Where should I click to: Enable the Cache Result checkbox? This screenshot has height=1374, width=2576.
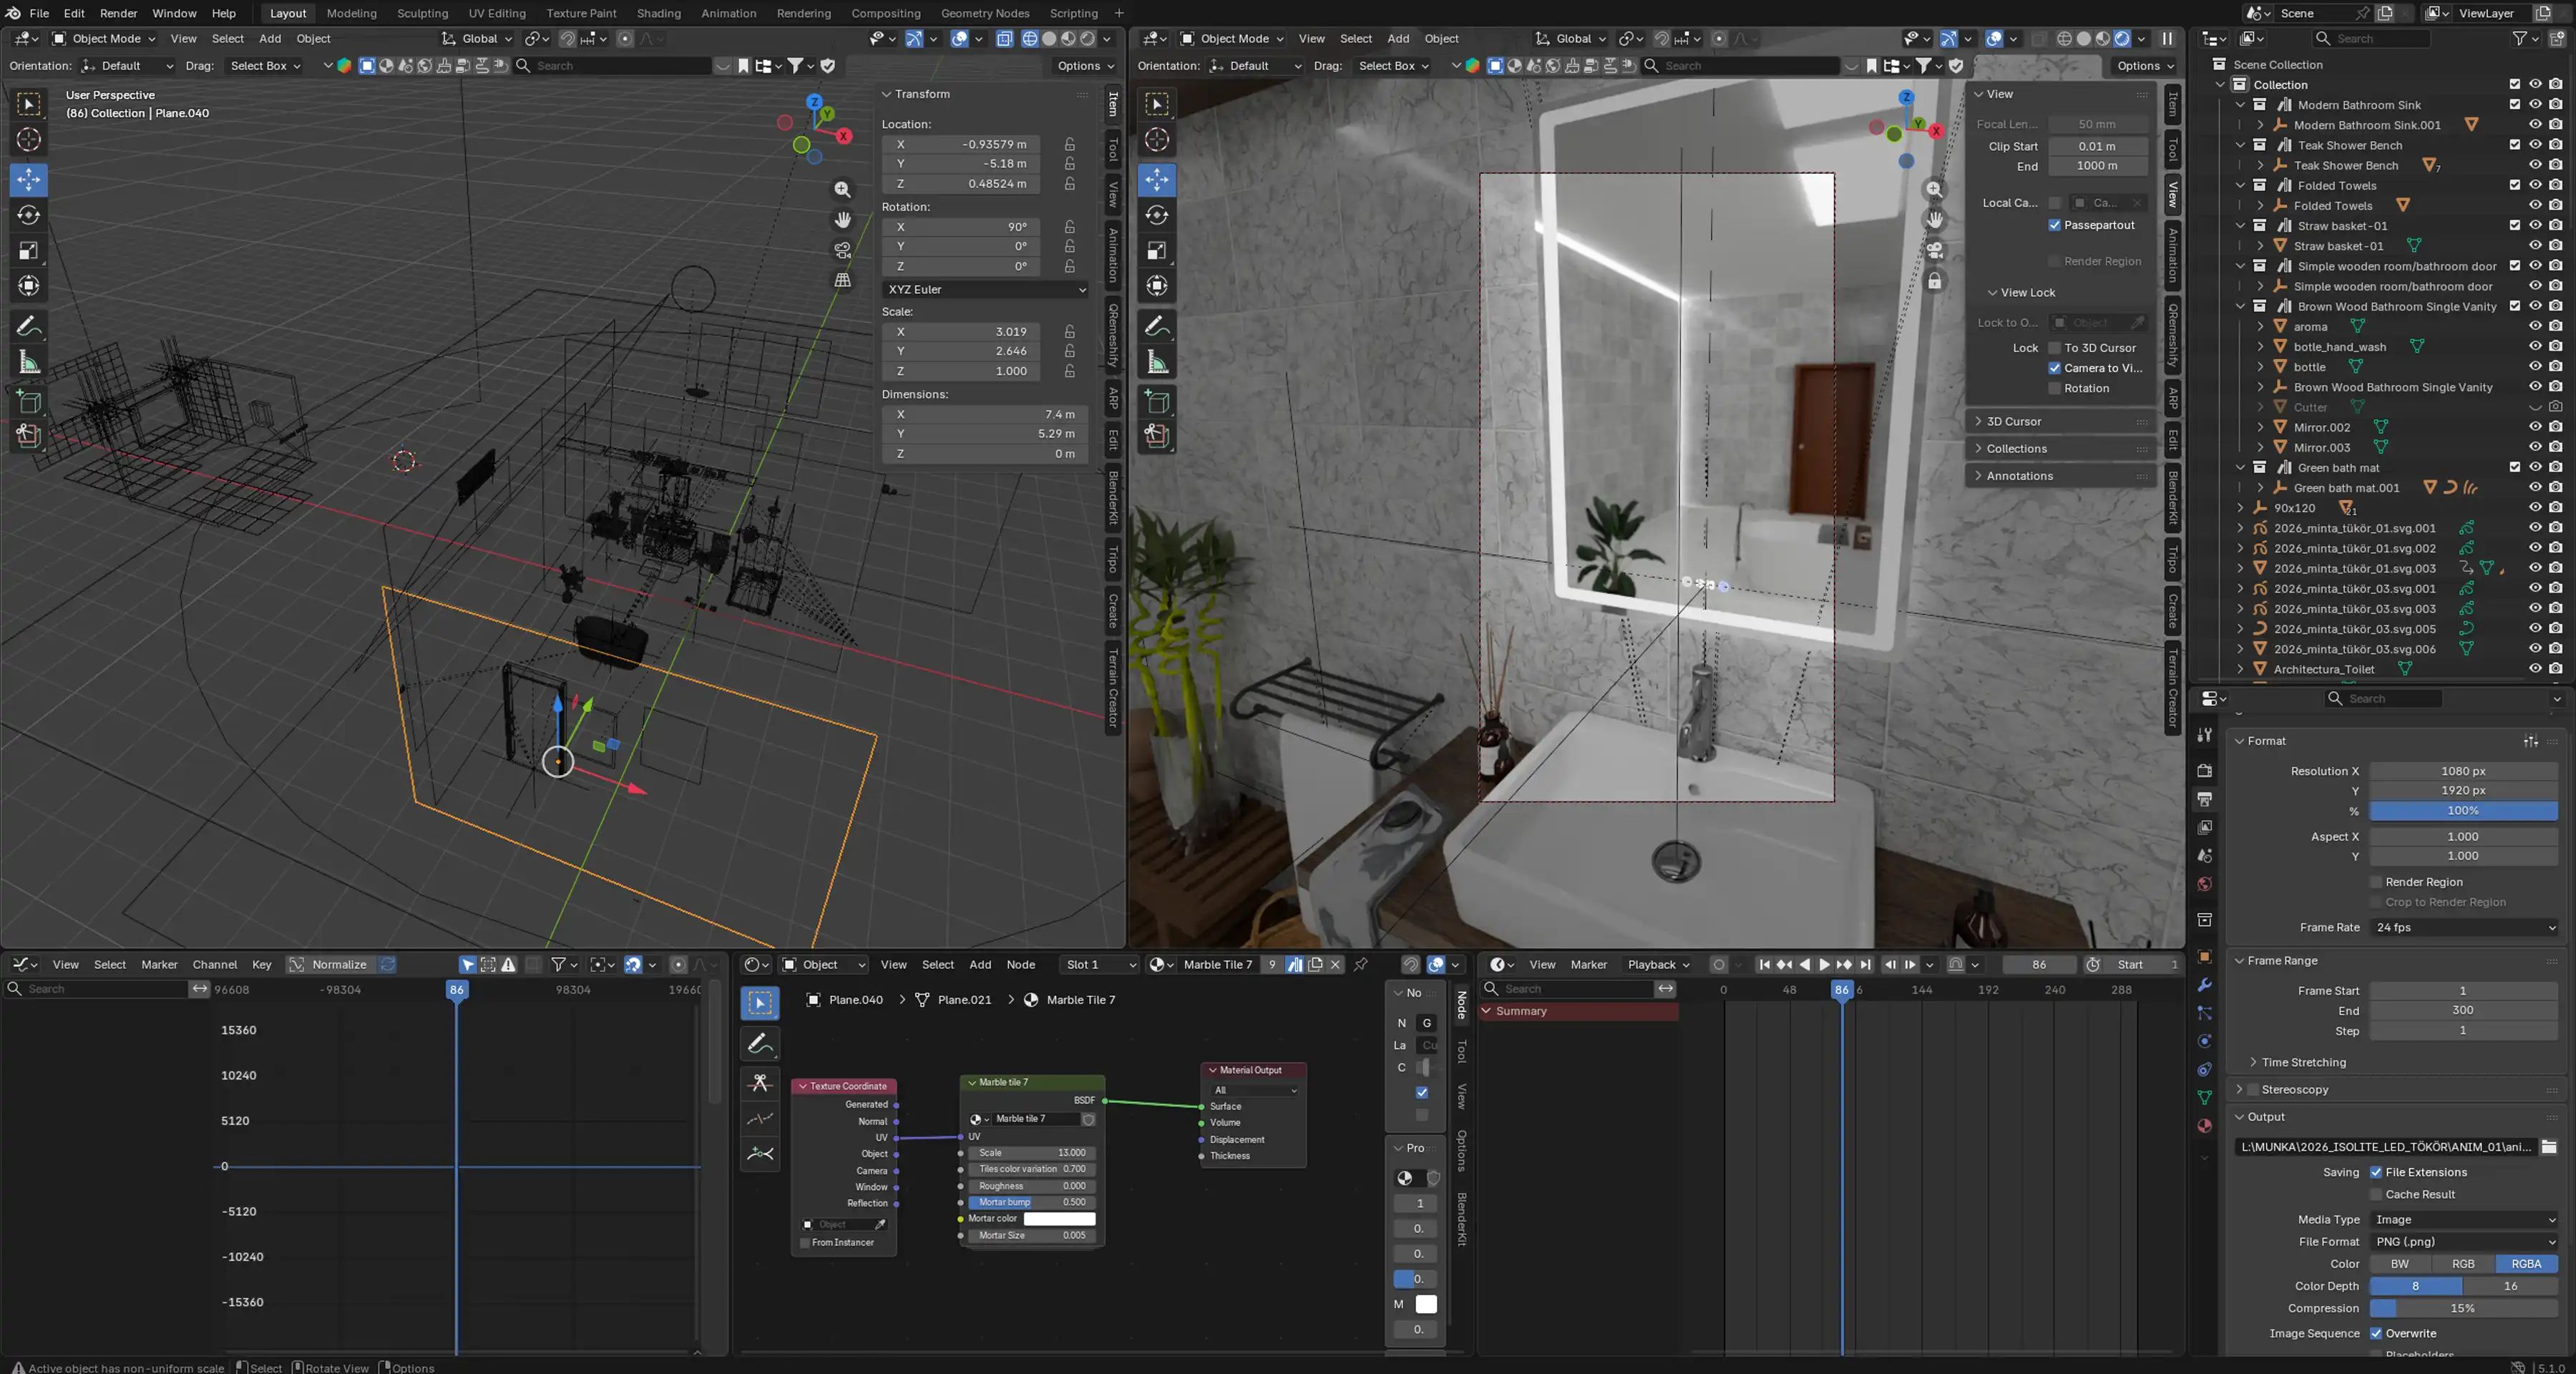tap(2376, 1194)
